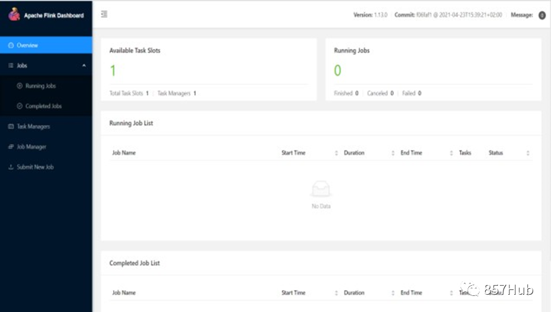Viewport: 551px width, 312px height.
Task: Click the Completed Jobs check-circle icon
Action: (x=20, y=106)
